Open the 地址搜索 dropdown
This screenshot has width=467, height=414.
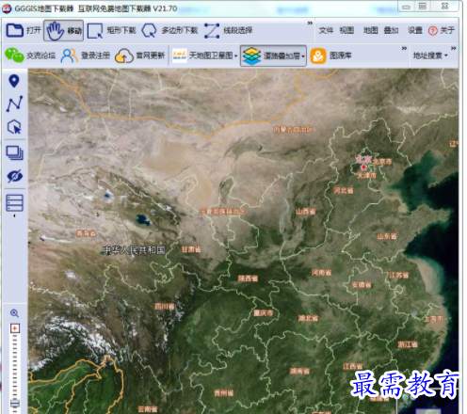429,56
